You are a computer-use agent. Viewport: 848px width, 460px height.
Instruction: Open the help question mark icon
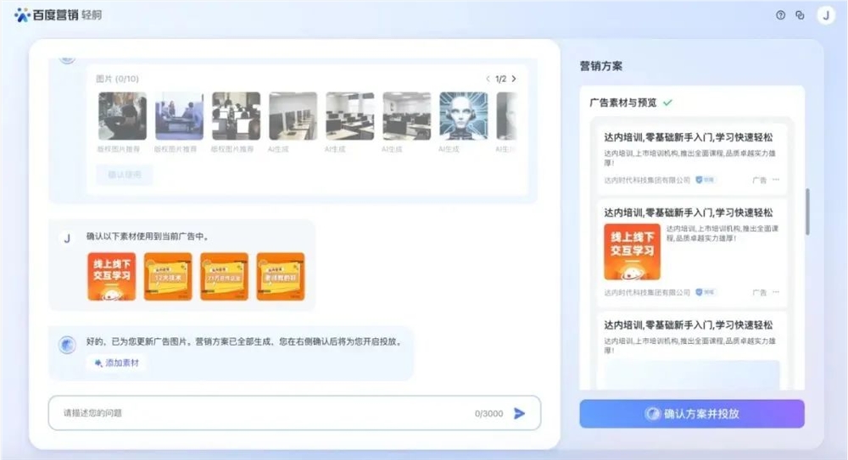tap(780, 15)
